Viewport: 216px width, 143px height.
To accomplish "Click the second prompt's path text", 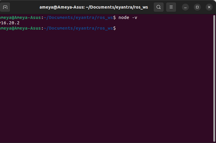I will click(78, 28).
